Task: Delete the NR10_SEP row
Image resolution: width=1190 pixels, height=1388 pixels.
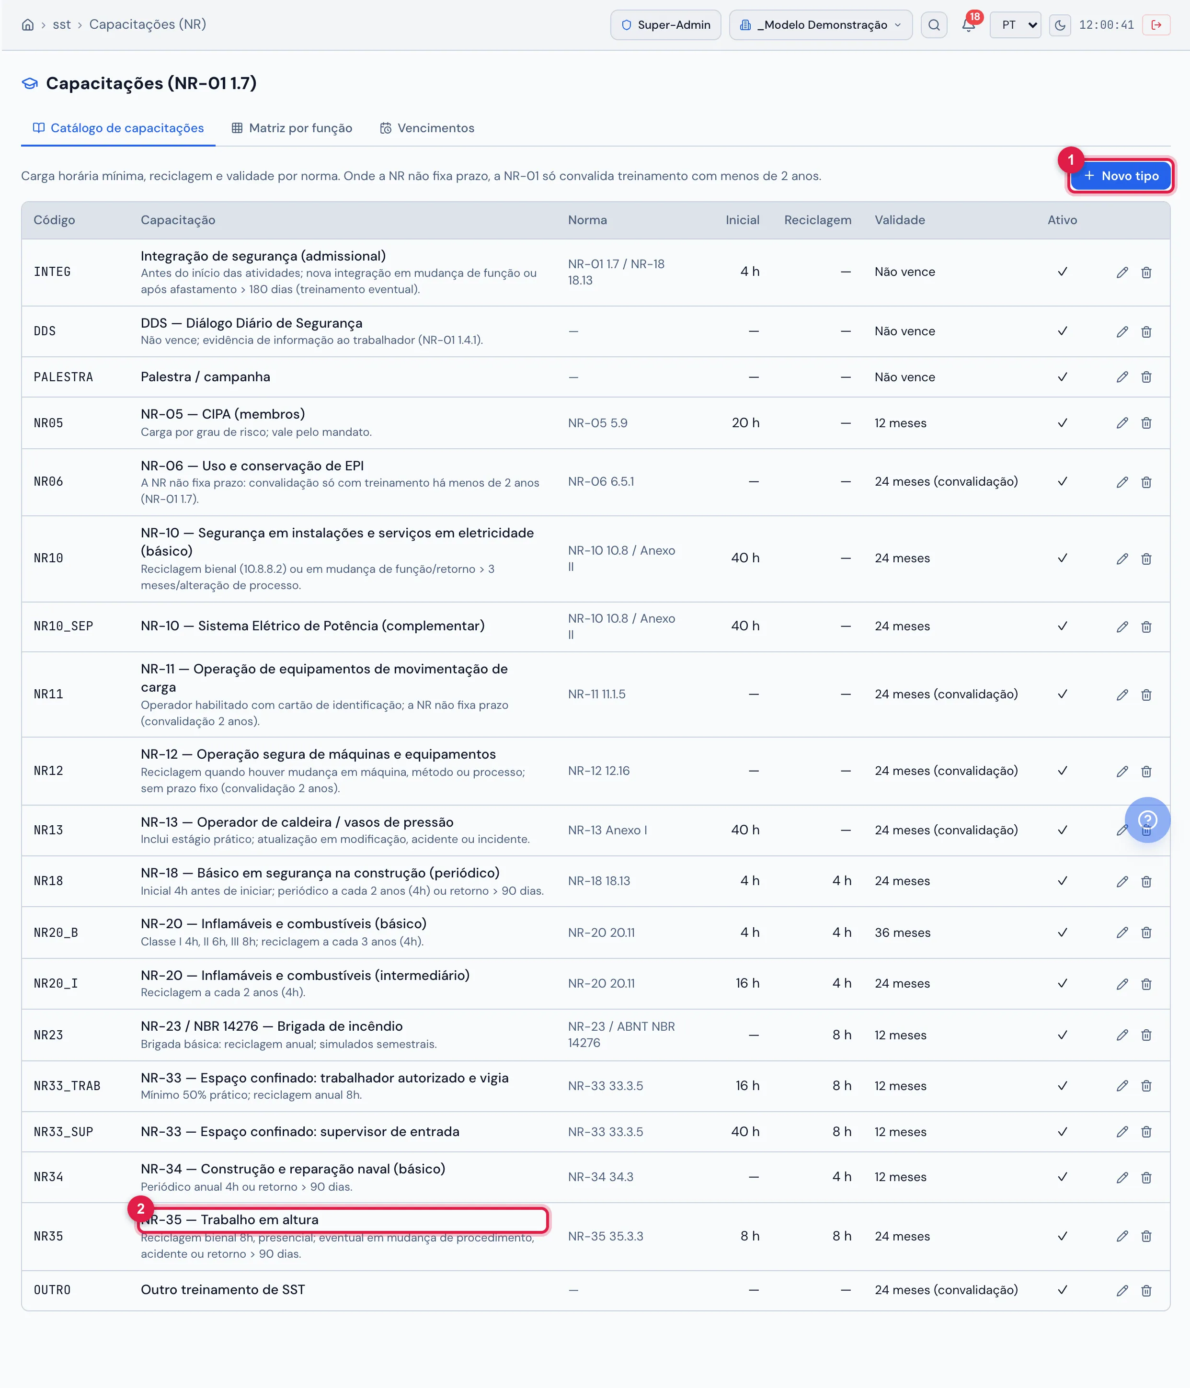Action: pyautogui.click(x=1146, y=626)
